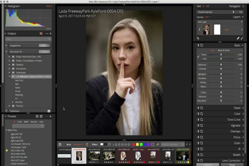249x166 pixels.
Task: Remove folder with Folders minus icon
Action: click(x=47, y=34)
